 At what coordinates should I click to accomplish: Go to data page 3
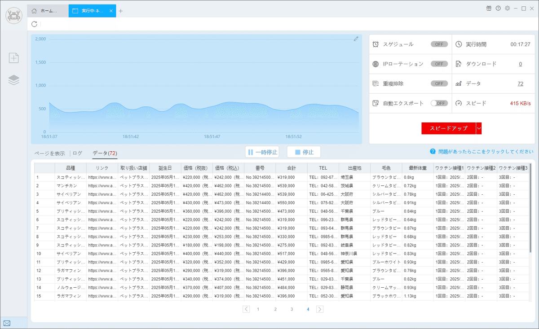[292, 309]
